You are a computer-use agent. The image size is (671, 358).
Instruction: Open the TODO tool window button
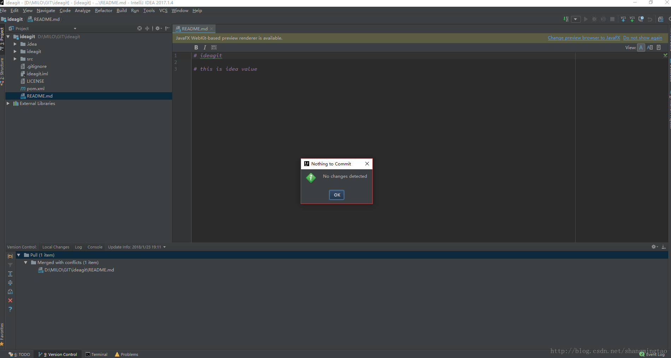[x=19, y=354]
